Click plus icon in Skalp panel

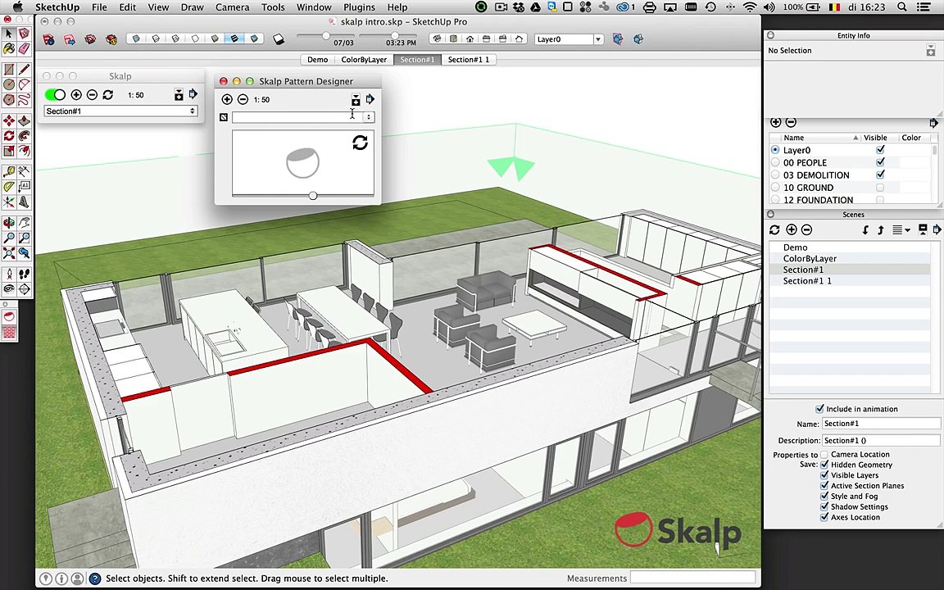(x=76, y=94)
